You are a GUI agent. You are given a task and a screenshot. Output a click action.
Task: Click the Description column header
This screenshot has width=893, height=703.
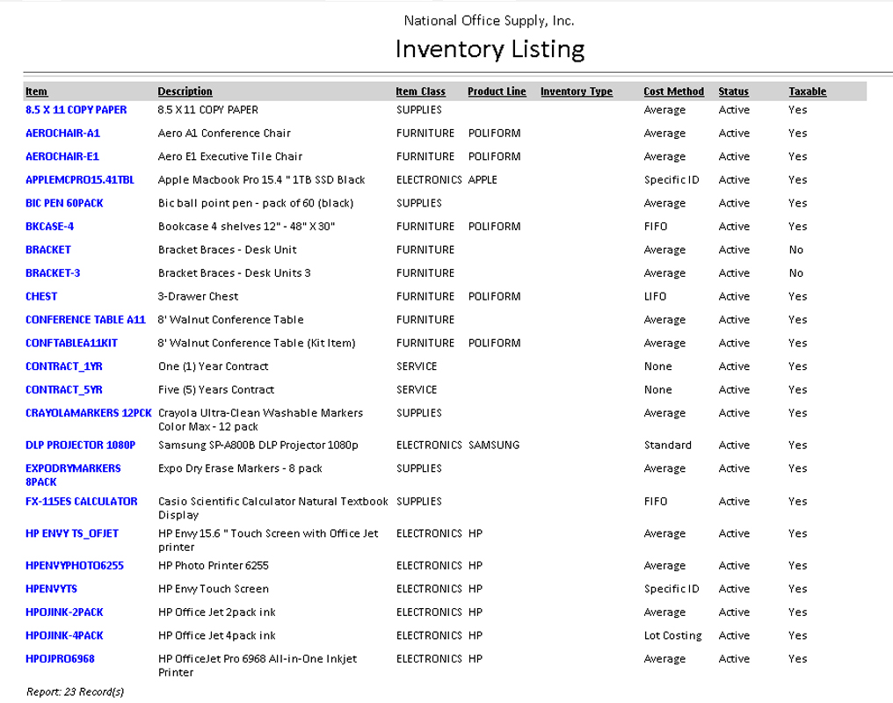pyautogui.click(x=185, y=91)
